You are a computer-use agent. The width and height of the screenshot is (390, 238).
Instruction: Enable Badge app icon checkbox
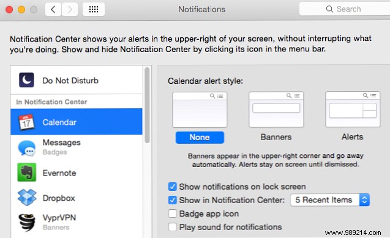pyautogui.click(x=173, y=214)
